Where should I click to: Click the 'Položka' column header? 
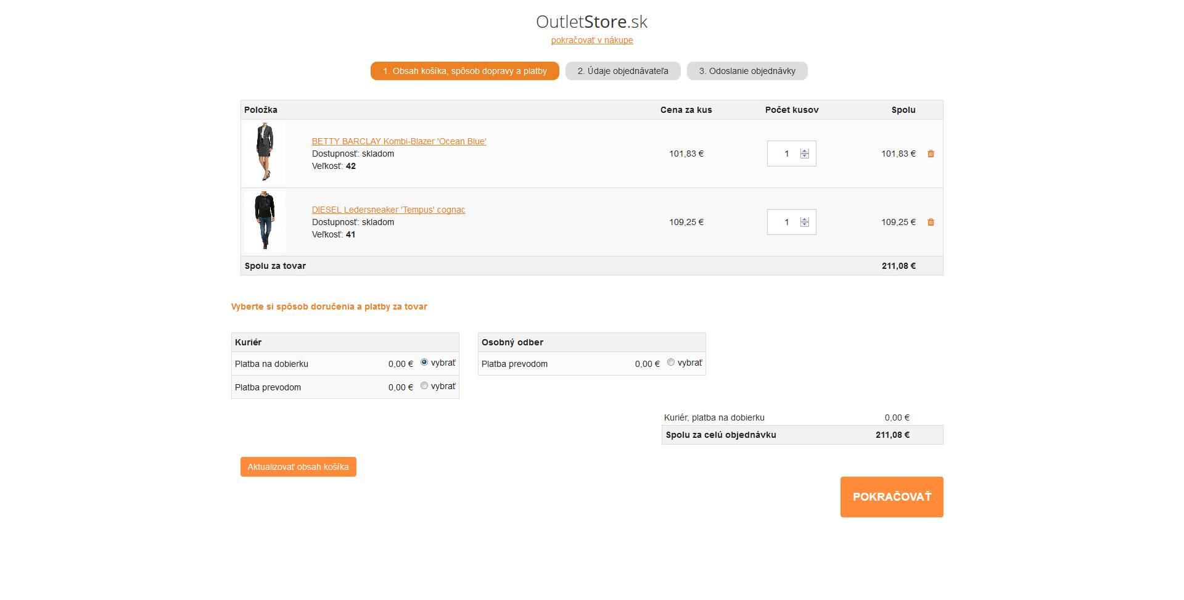click(261, 110)
